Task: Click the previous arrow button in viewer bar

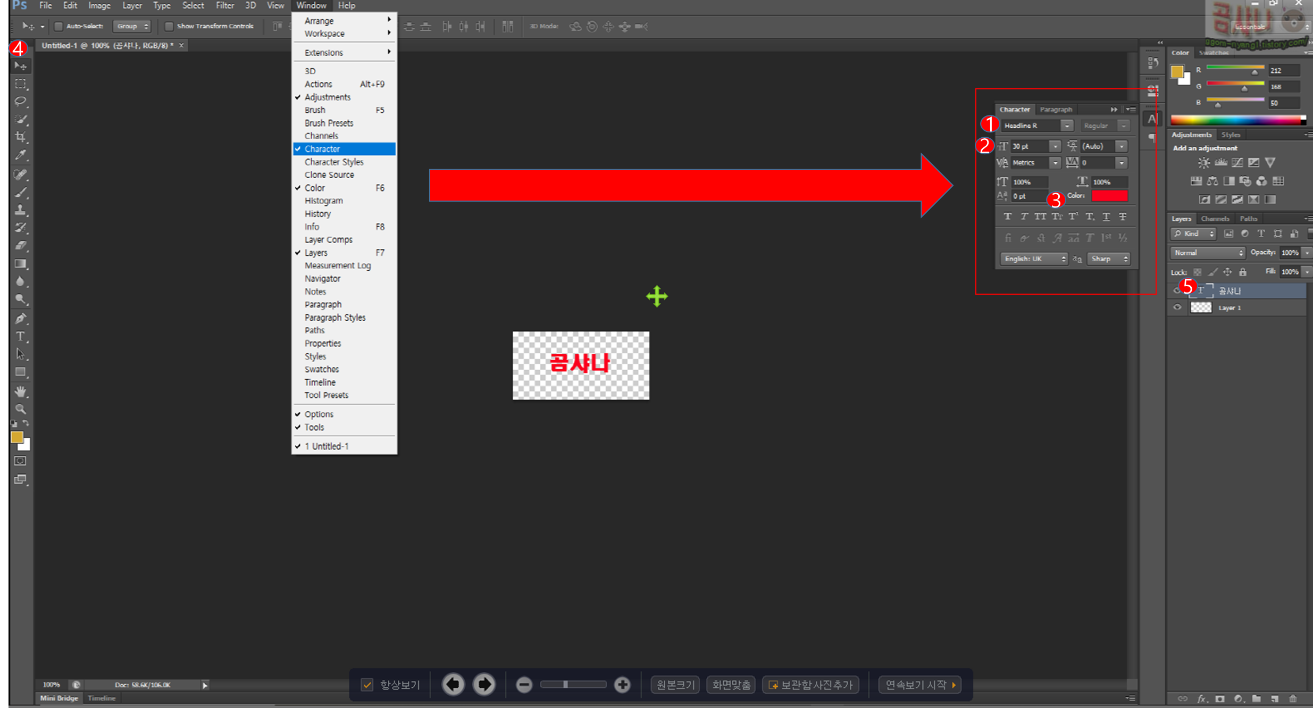Action: pos(453,685)
